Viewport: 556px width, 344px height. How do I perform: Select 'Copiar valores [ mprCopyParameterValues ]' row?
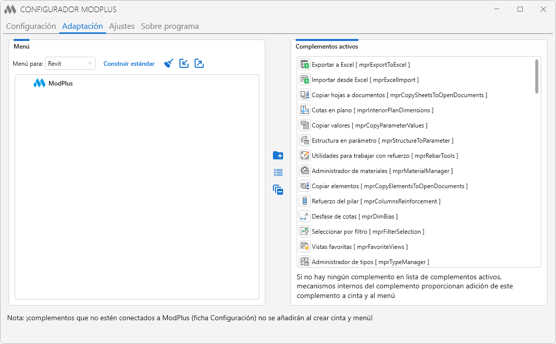pos(415,125)
